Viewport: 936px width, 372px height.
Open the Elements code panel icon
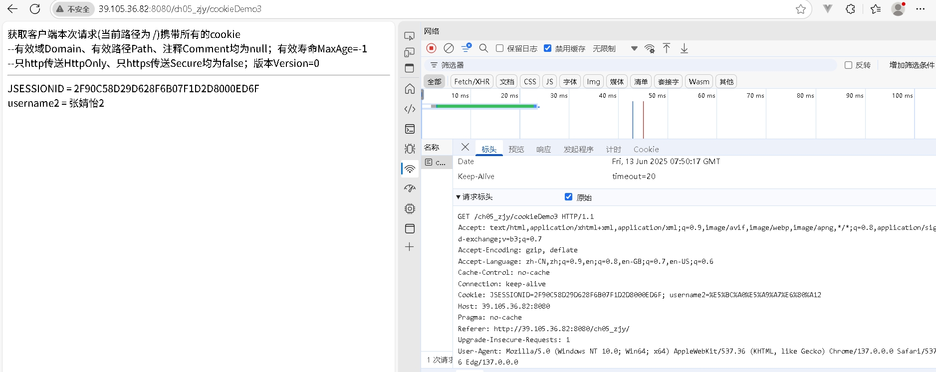click(410, 109)
